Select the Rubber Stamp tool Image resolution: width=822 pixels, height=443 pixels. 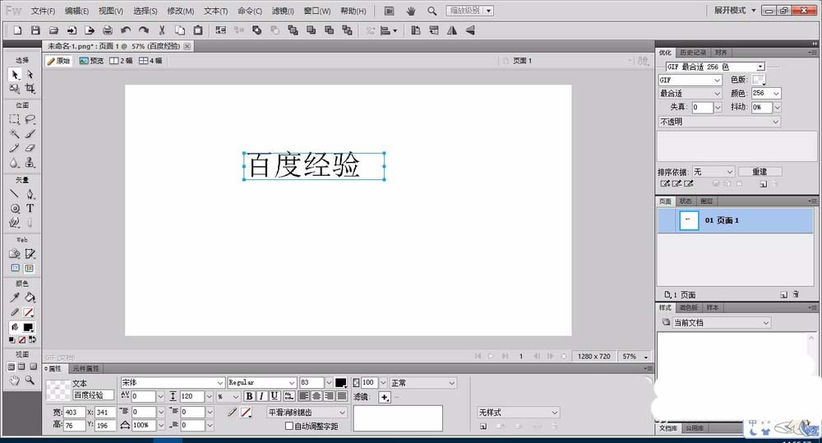30,163
